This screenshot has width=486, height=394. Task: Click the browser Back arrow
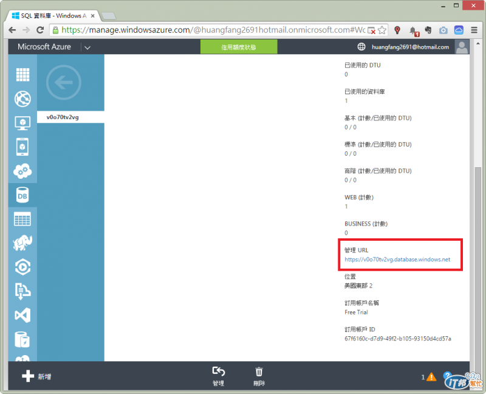tap(12, 30)
